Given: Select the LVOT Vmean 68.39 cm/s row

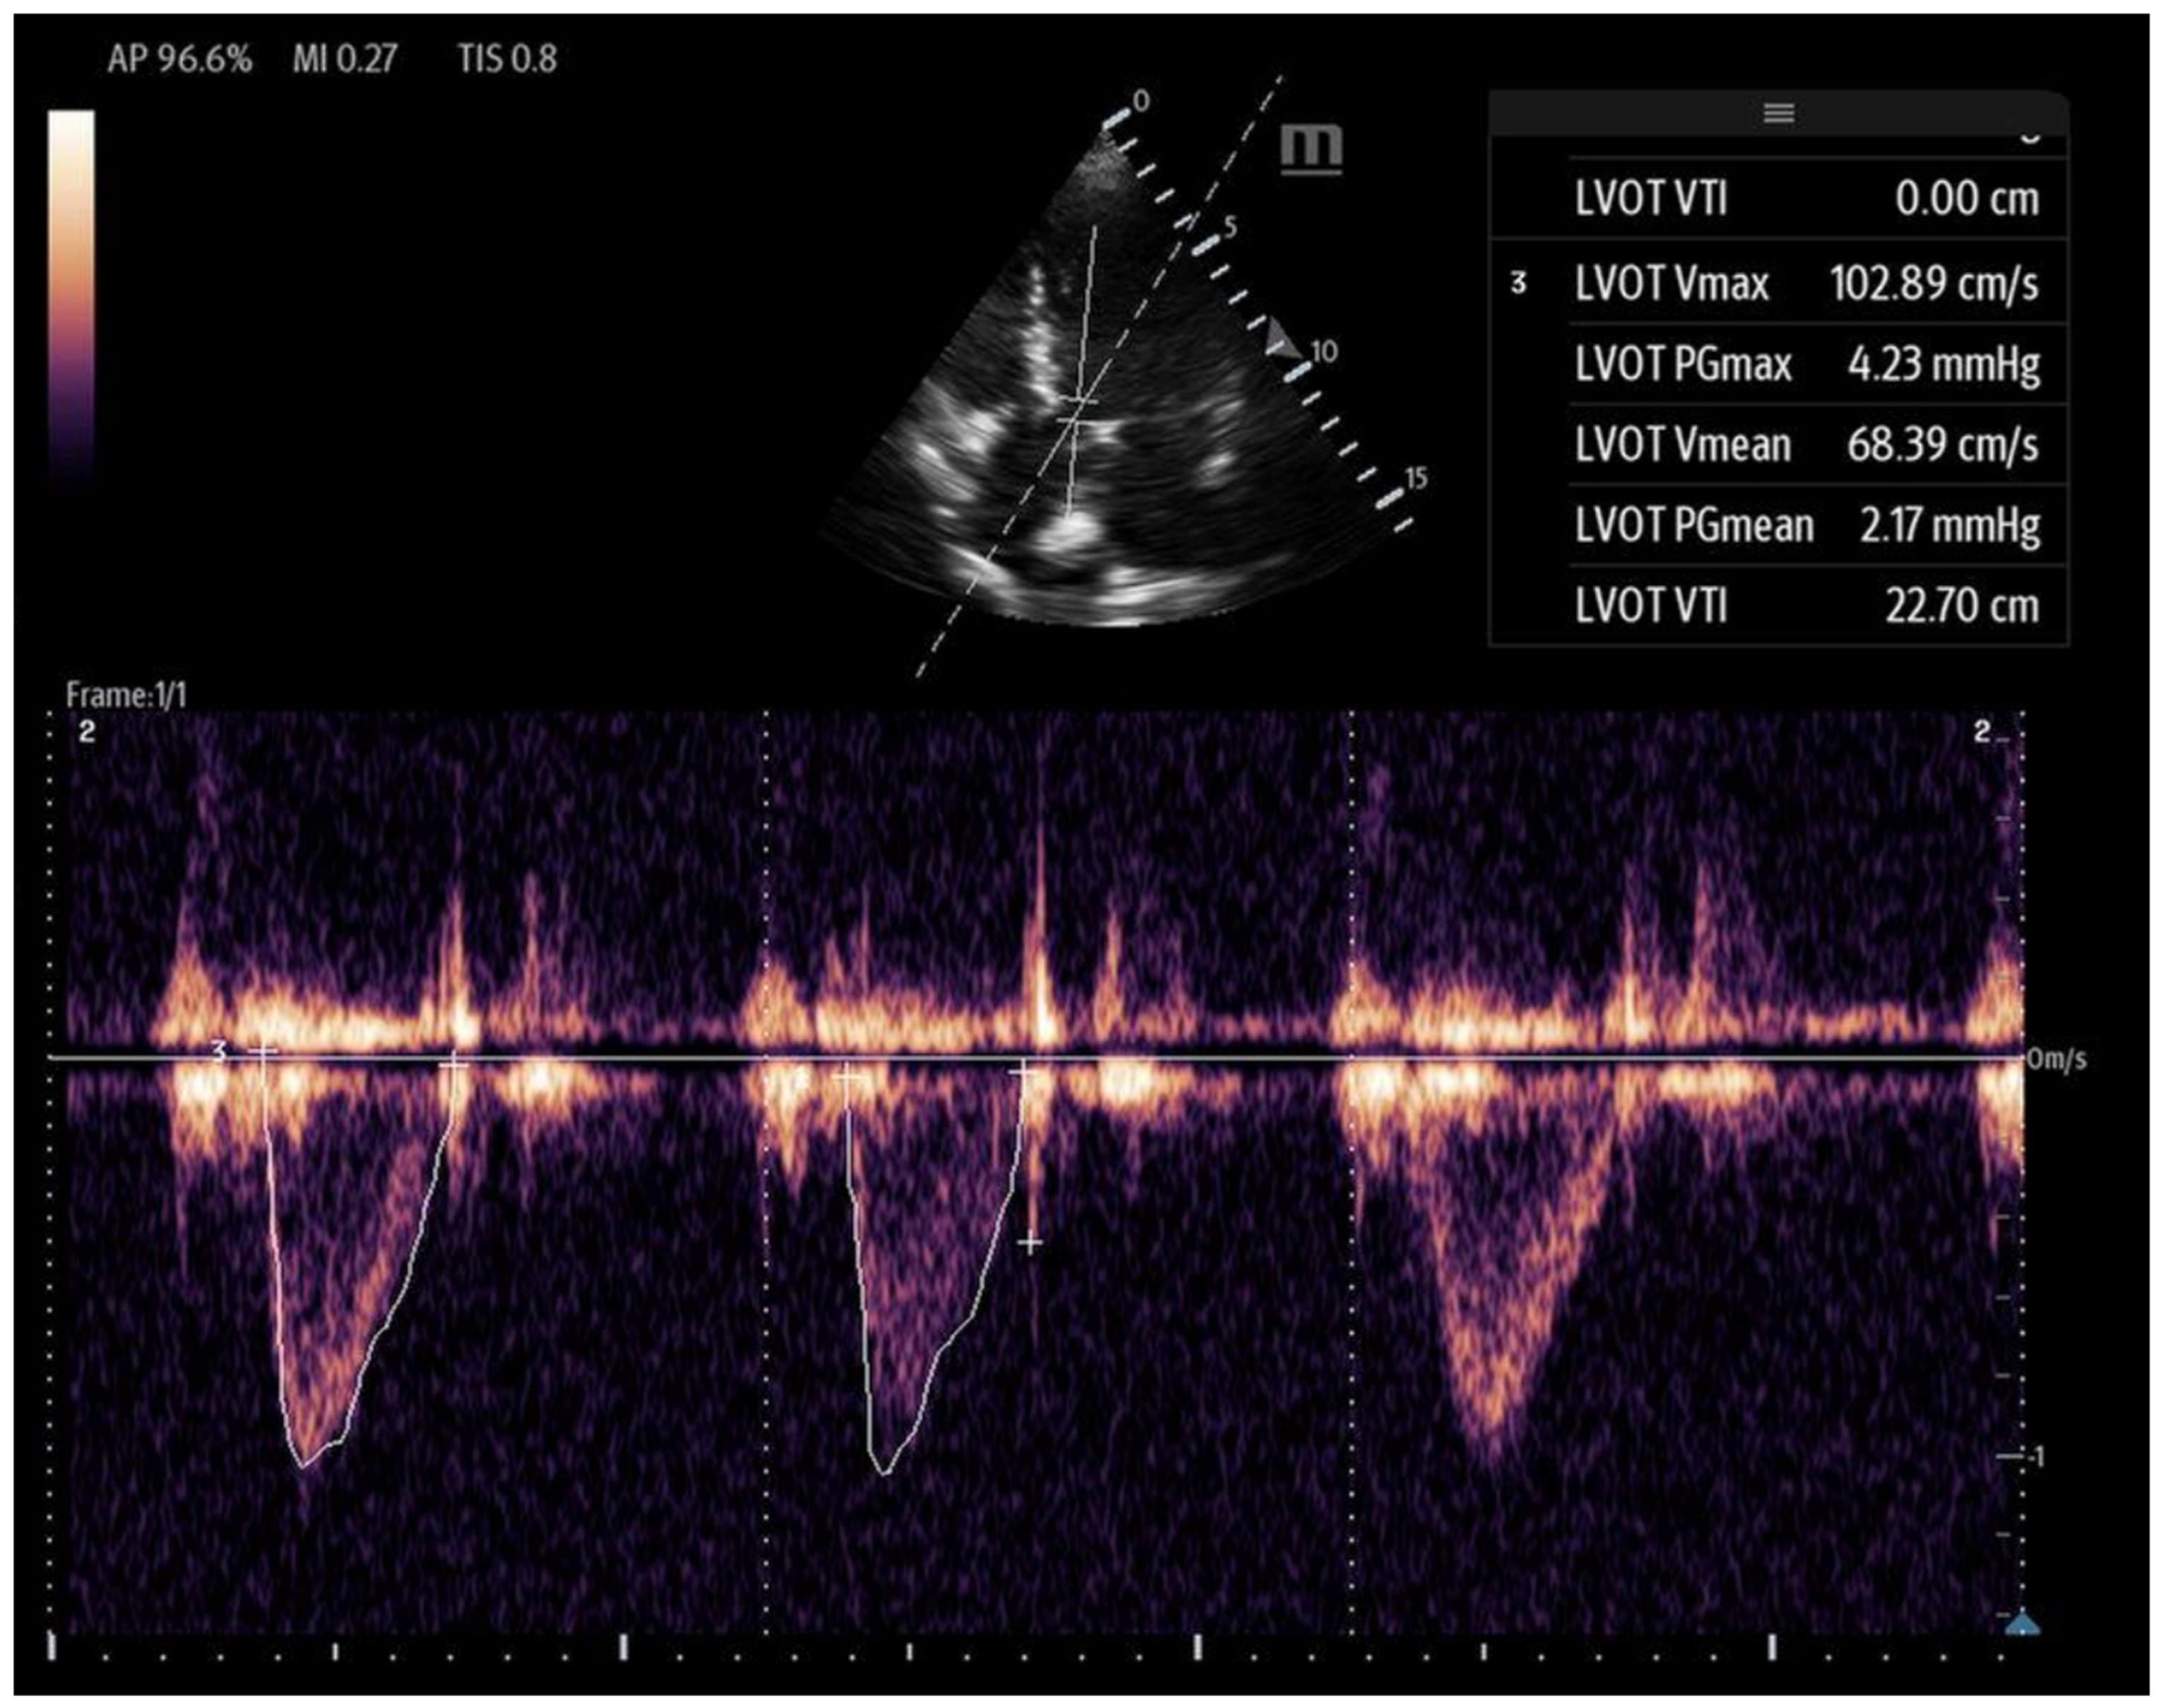Looking at the screenshot, I should point(1806,445).
